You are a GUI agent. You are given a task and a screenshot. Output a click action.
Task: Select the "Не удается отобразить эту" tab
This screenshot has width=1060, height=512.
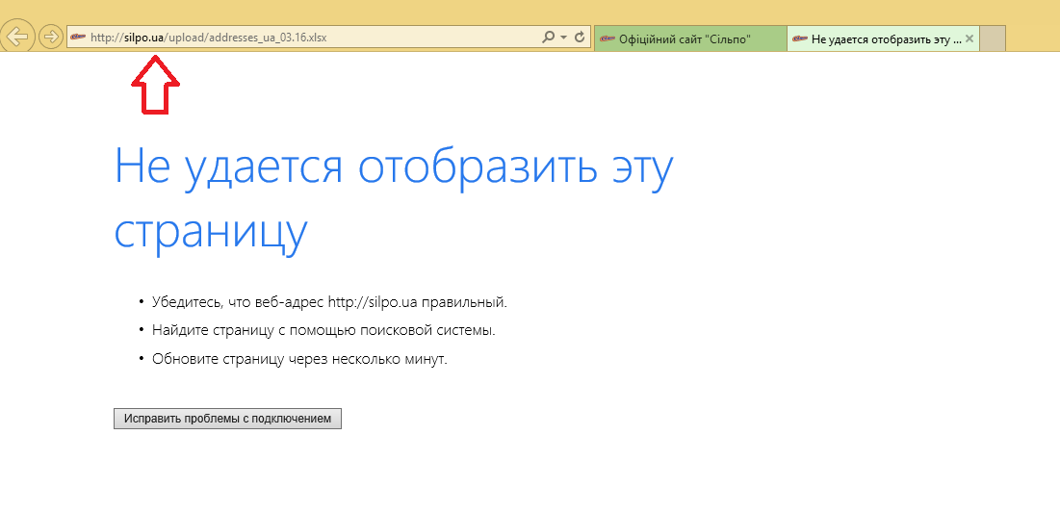coord(885,38)
